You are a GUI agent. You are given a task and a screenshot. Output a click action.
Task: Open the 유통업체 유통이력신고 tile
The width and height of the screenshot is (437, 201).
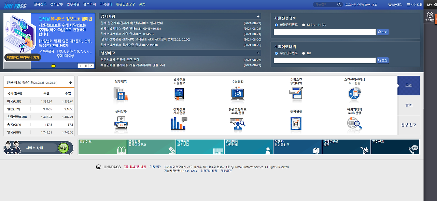point(151,147)
